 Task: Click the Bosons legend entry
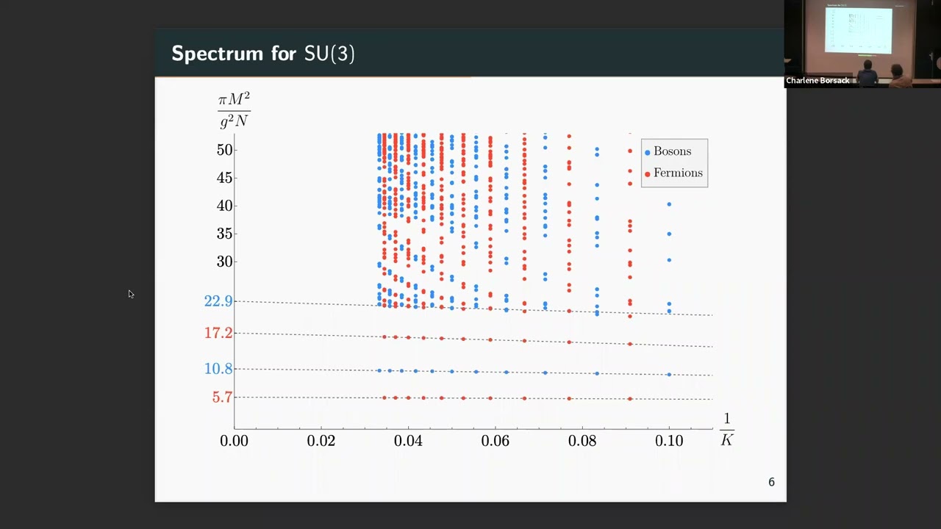pyautogui.click(x=672, y=151)
